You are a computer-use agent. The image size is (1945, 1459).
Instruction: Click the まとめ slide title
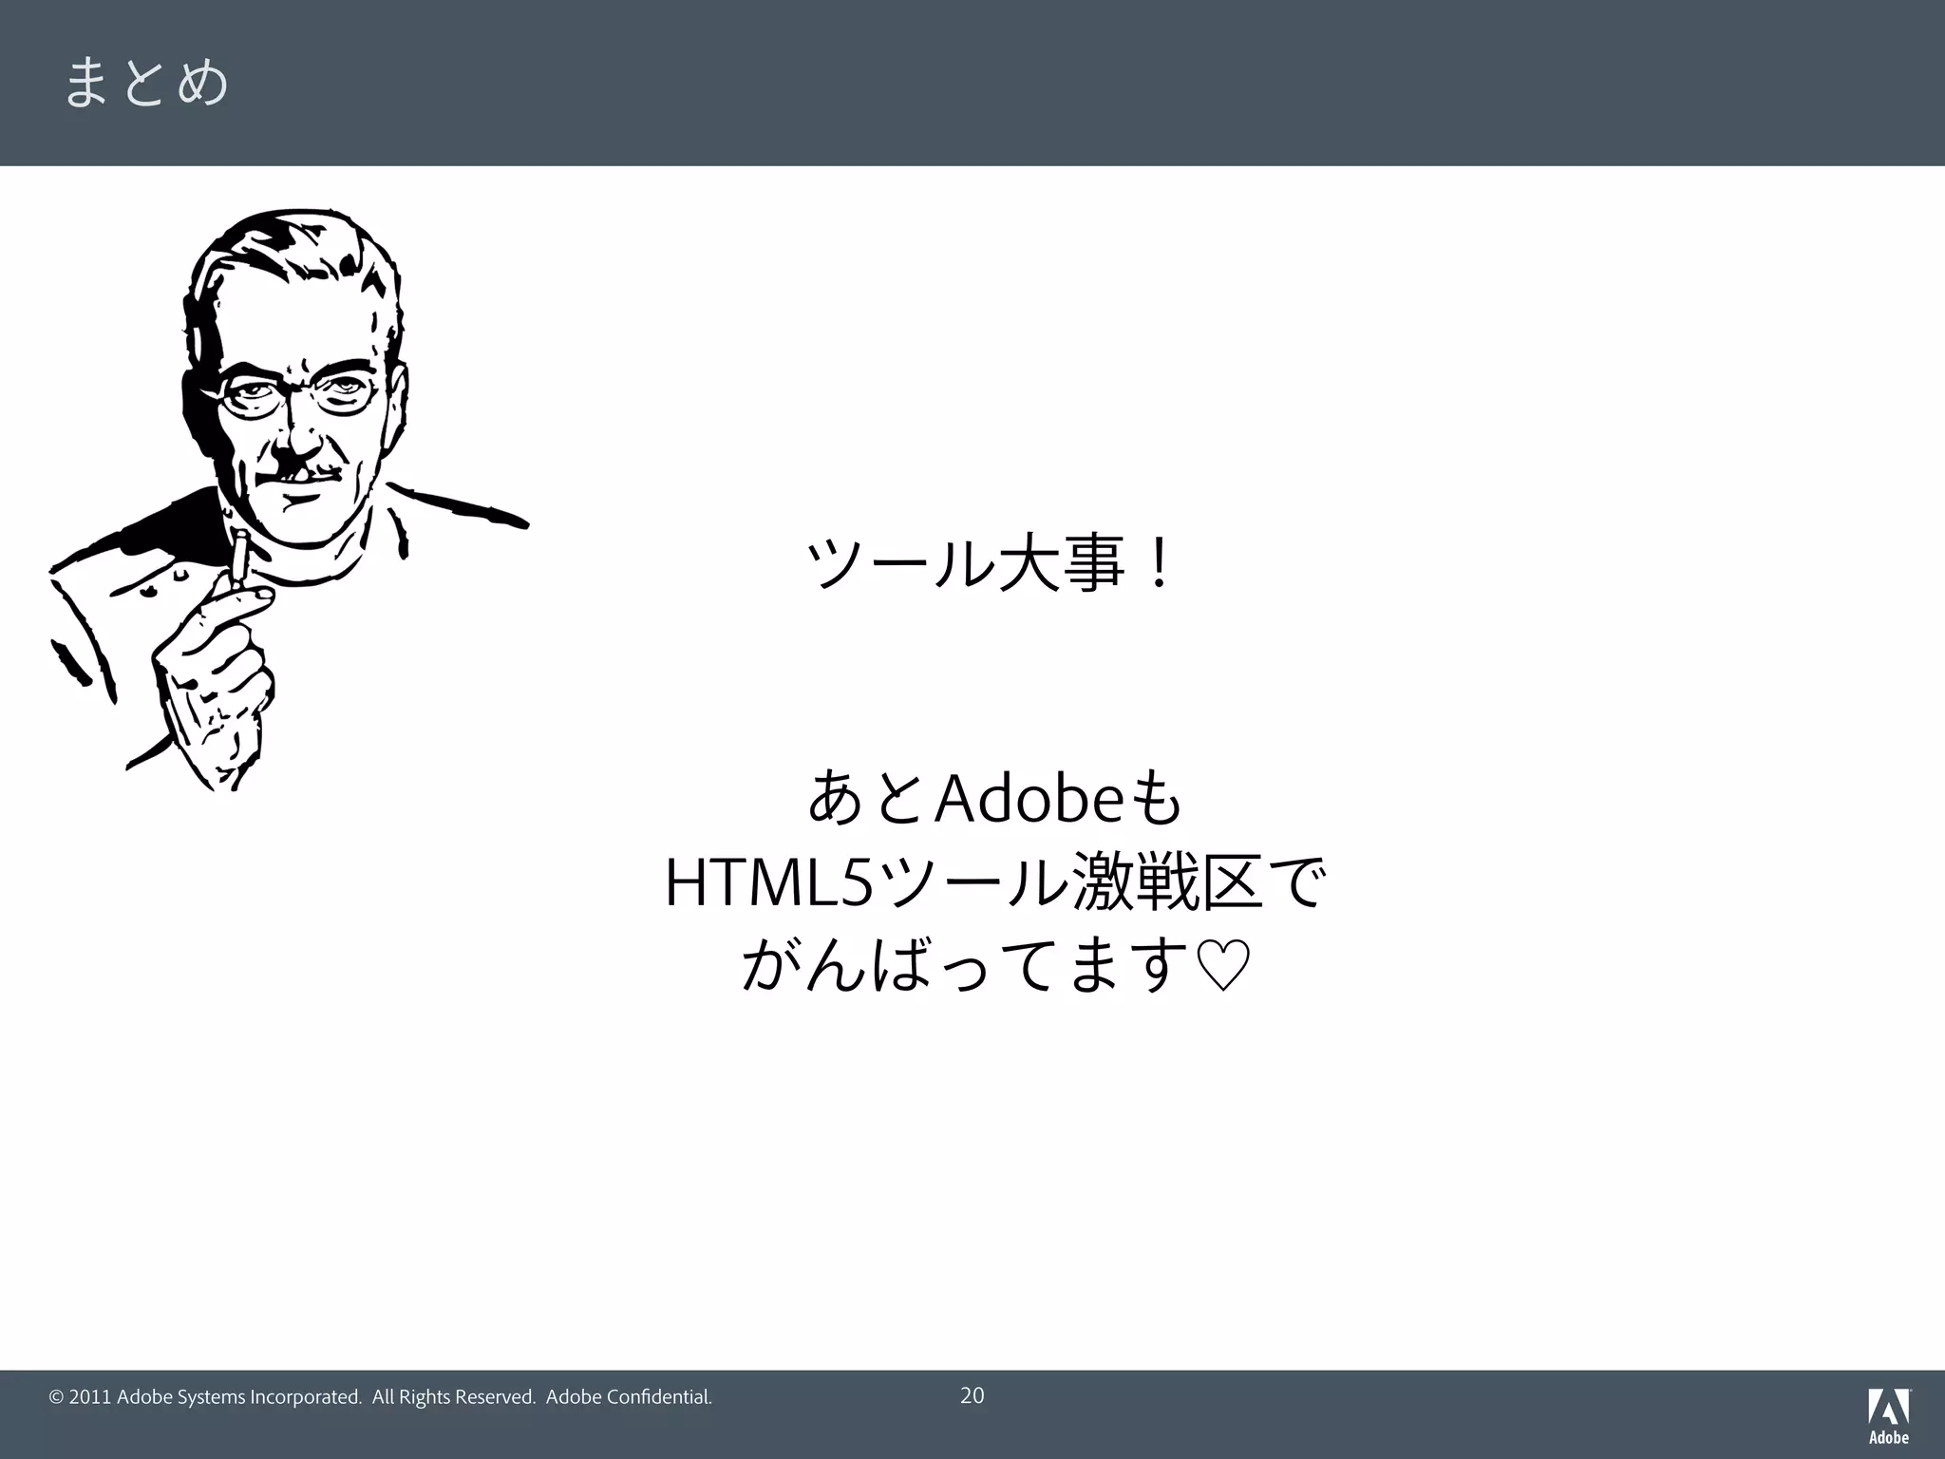point(146,82)
